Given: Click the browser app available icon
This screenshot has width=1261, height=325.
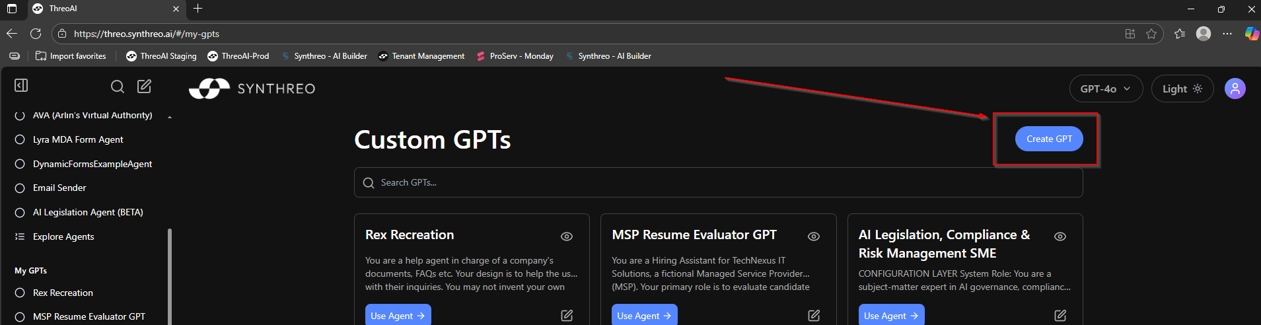Looking at the screenshot, I should pos(1130,34).
